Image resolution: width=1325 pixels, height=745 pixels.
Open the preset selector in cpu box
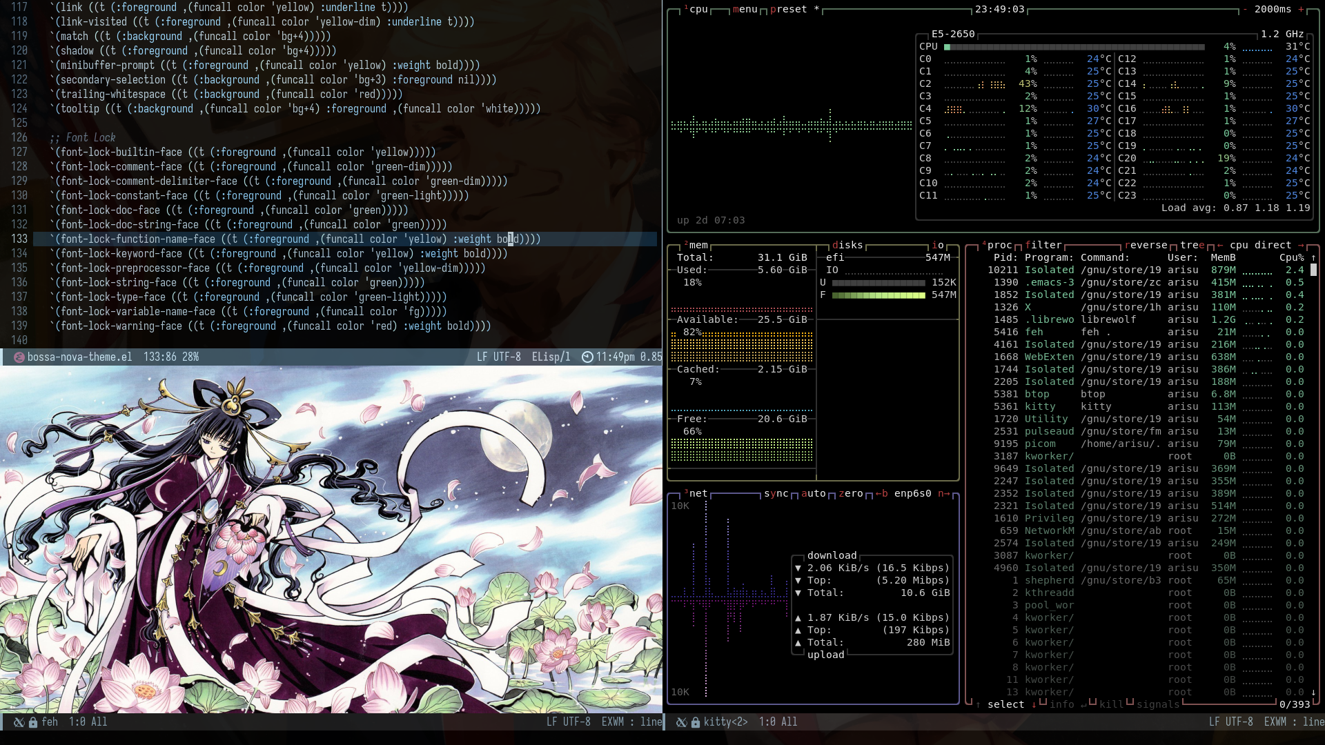pos(788,10)
